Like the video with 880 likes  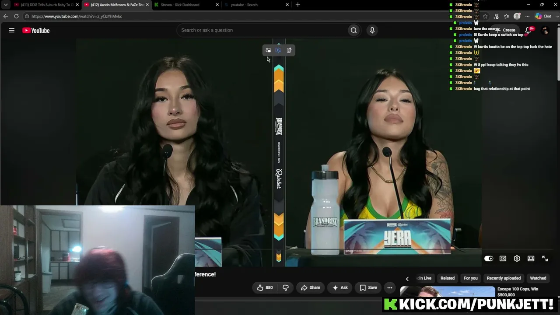coord(265,287)
